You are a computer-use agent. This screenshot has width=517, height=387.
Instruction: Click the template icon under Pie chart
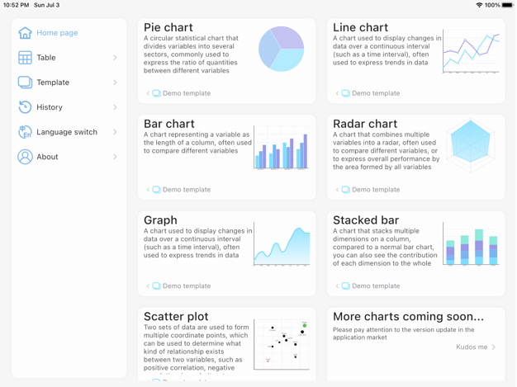[x=156, y=93]
